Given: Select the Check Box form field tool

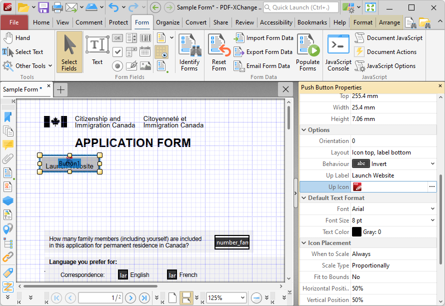Looking at the screenshot, I should [x=117, y=52].
